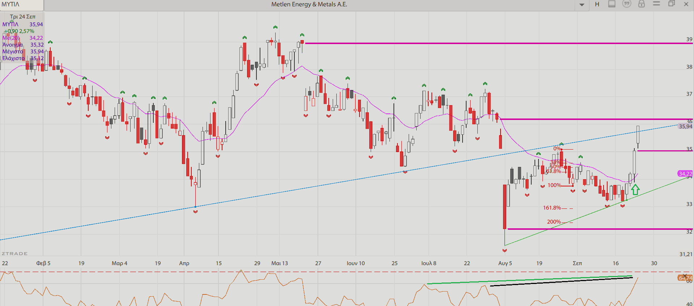Open the chart title dropdown arrow
This screenshot has height=306, width=694.
tap(582, 5)
